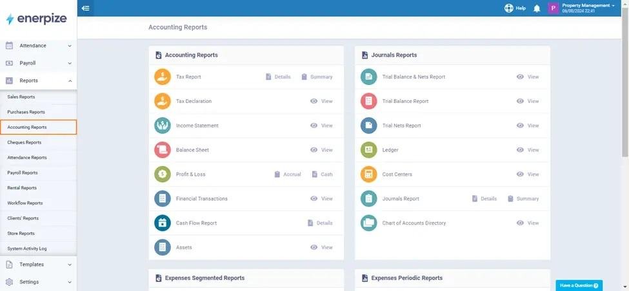Open Cash Flow Report Details

tap(320, 223)
